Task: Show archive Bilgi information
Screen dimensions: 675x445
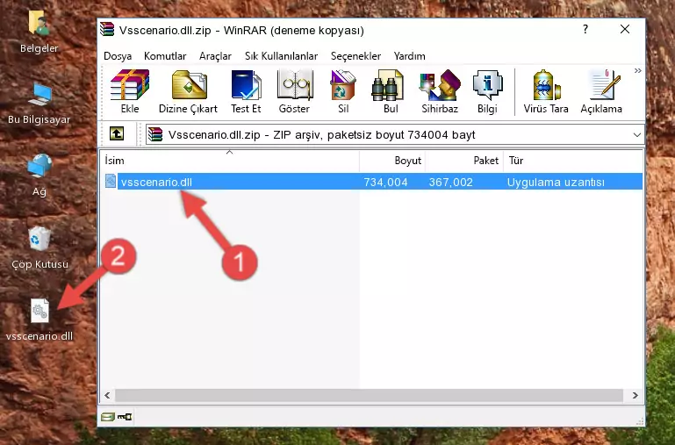Action: [x=487, y=91]
